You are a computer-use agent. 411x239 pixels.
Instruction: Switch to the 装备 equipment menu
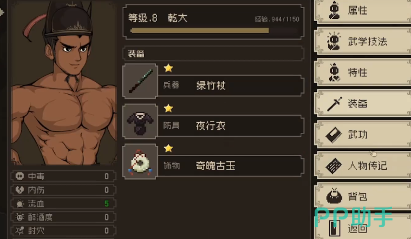tap(363, 103)
